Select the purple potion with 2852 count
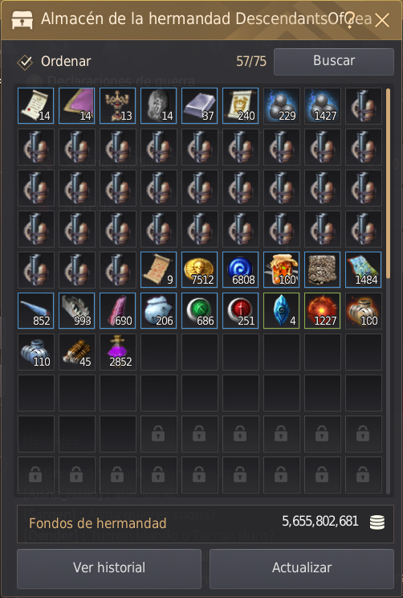This screenshot has width=403, height=598. coord(118,351)
